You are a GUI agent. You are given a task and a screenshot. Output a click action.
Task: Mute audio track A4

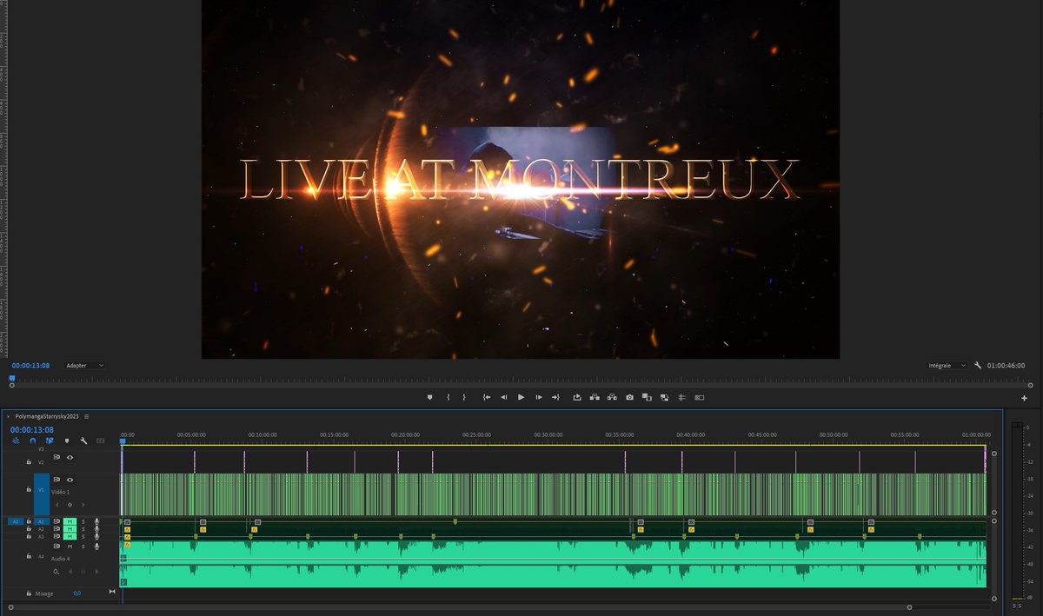click(70, 546)
